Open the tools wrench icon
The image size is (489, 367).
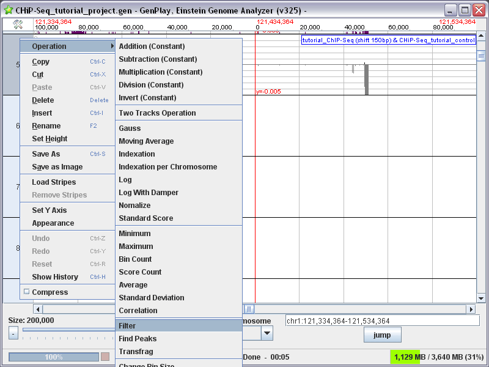[x=18, y=24]
